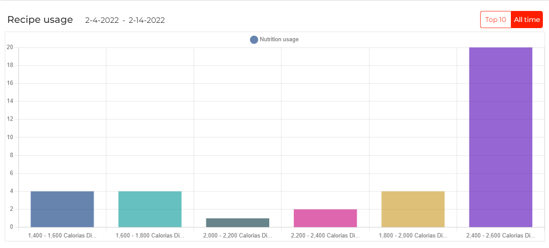Click the 1,400 - 1,600 Calorias axis label
Viewport: 549px width, 248px height.
[62, 236]
